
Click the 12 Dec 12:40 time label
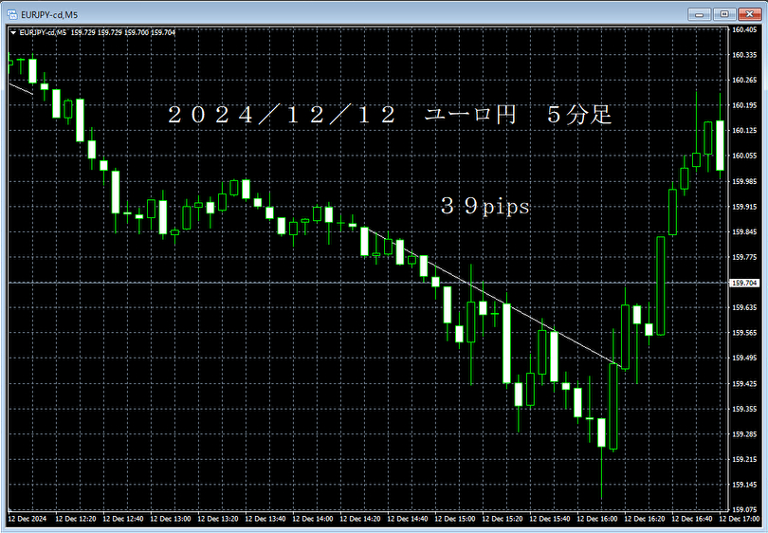[x=123, y=519]
